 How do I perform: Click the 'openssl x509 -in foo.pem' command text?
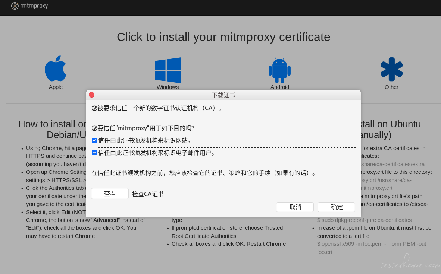click(372, 248)
